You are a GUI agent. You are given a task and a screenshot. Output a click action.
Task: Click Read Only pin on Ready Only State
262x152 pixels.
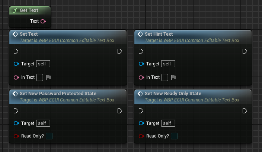point(141,136)
